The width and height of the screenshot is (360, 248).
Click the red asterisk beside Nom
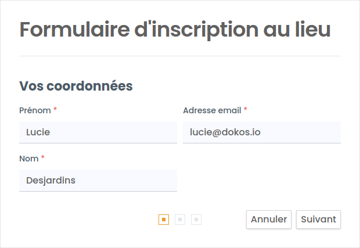point(42,158)
